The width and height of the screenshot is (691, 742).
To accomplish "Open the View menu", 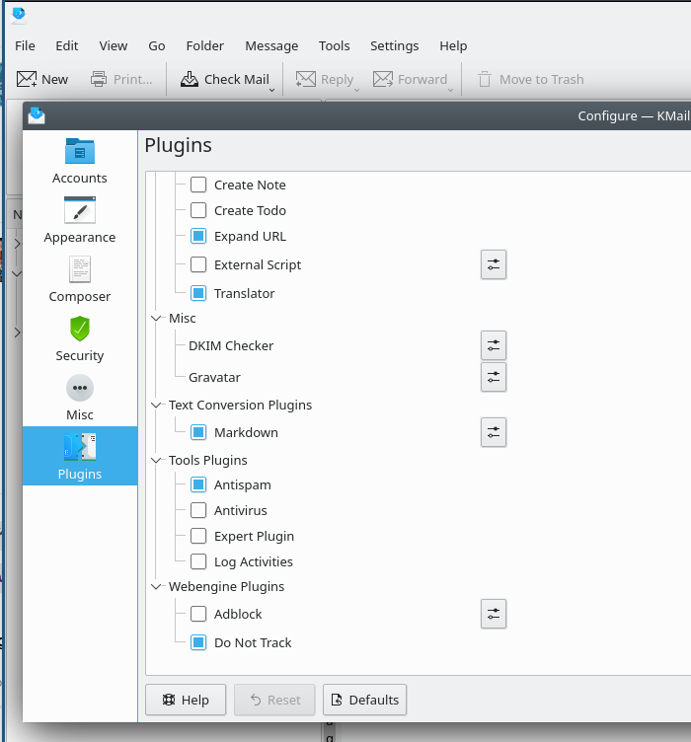I will [114, 46].
